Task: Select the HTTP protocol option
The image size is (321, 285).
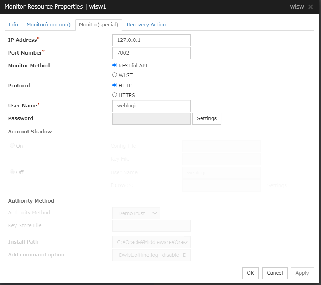Action: click(x=114, y=85)
